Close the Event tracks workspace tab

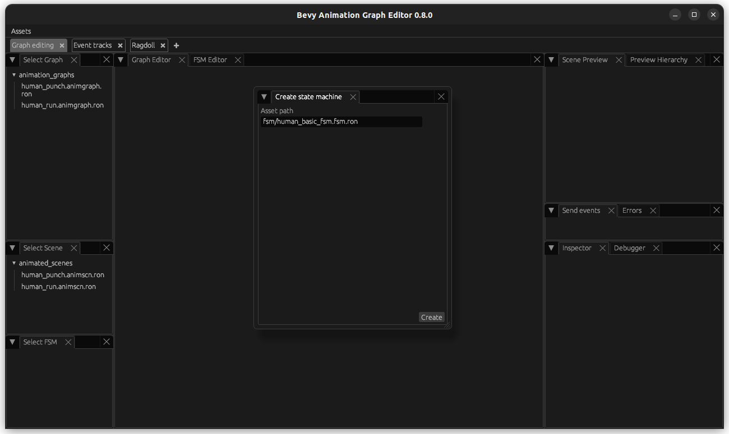click(120, 45)
